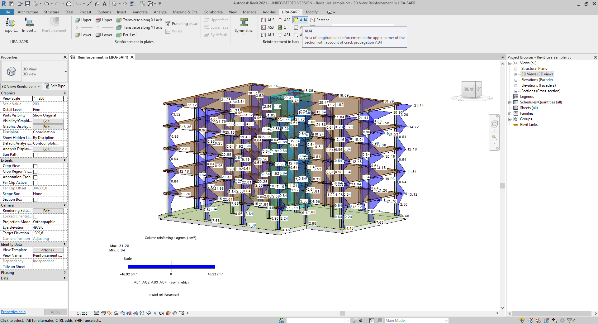The height and width of the screenshot is (324, 598).
Task: Select the AS2 reinforcement button
Action: [x=284, y=20]
